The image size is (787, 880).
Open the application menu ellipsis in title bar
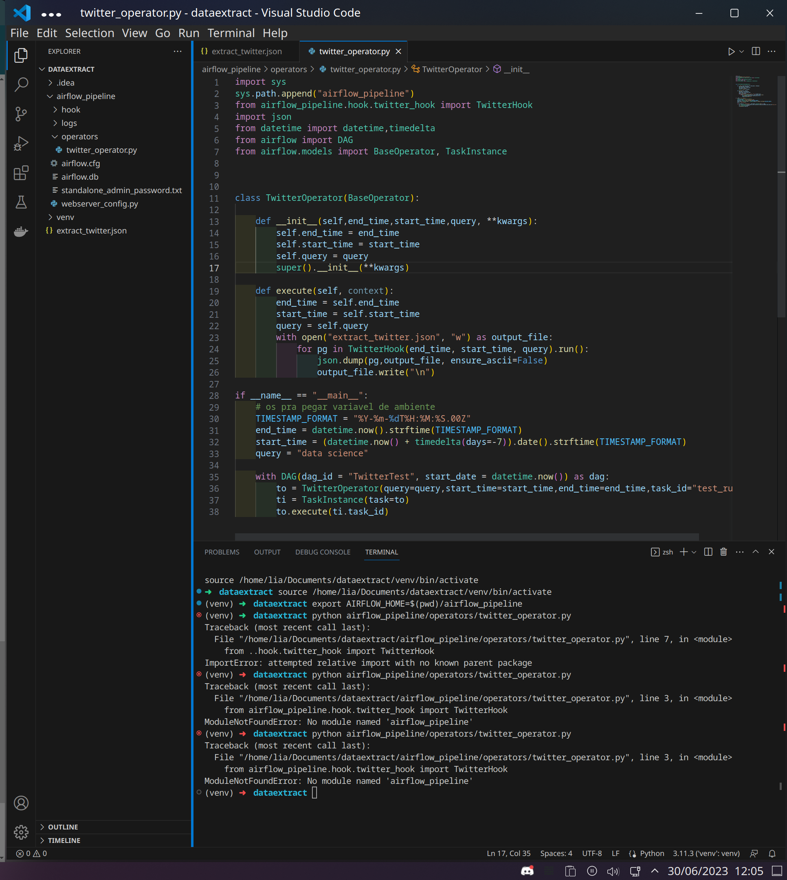(x=51, y=14)
